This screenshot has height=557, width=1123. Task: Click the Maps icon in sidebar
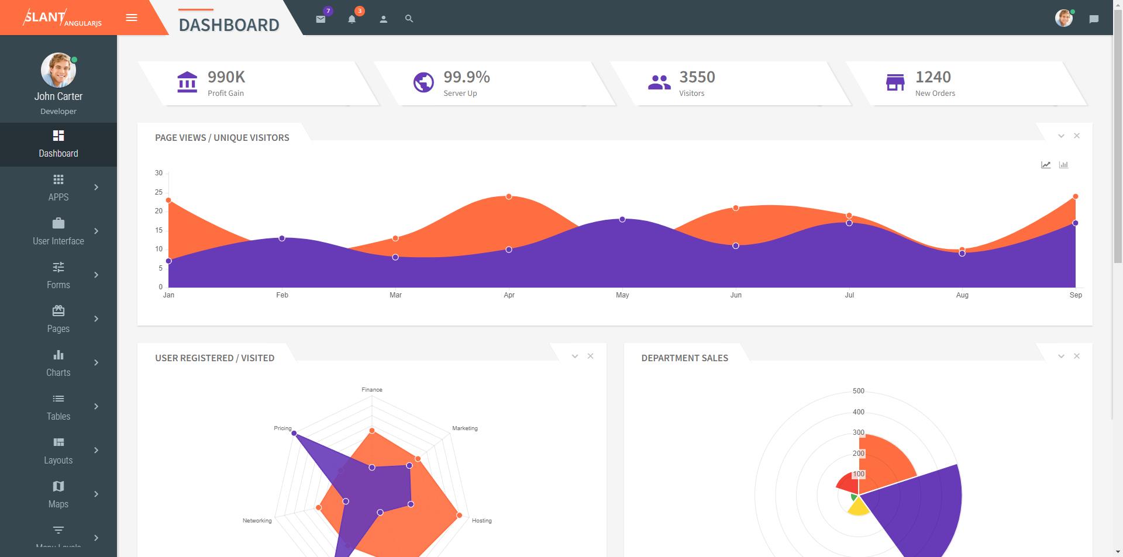coord(58,486)
